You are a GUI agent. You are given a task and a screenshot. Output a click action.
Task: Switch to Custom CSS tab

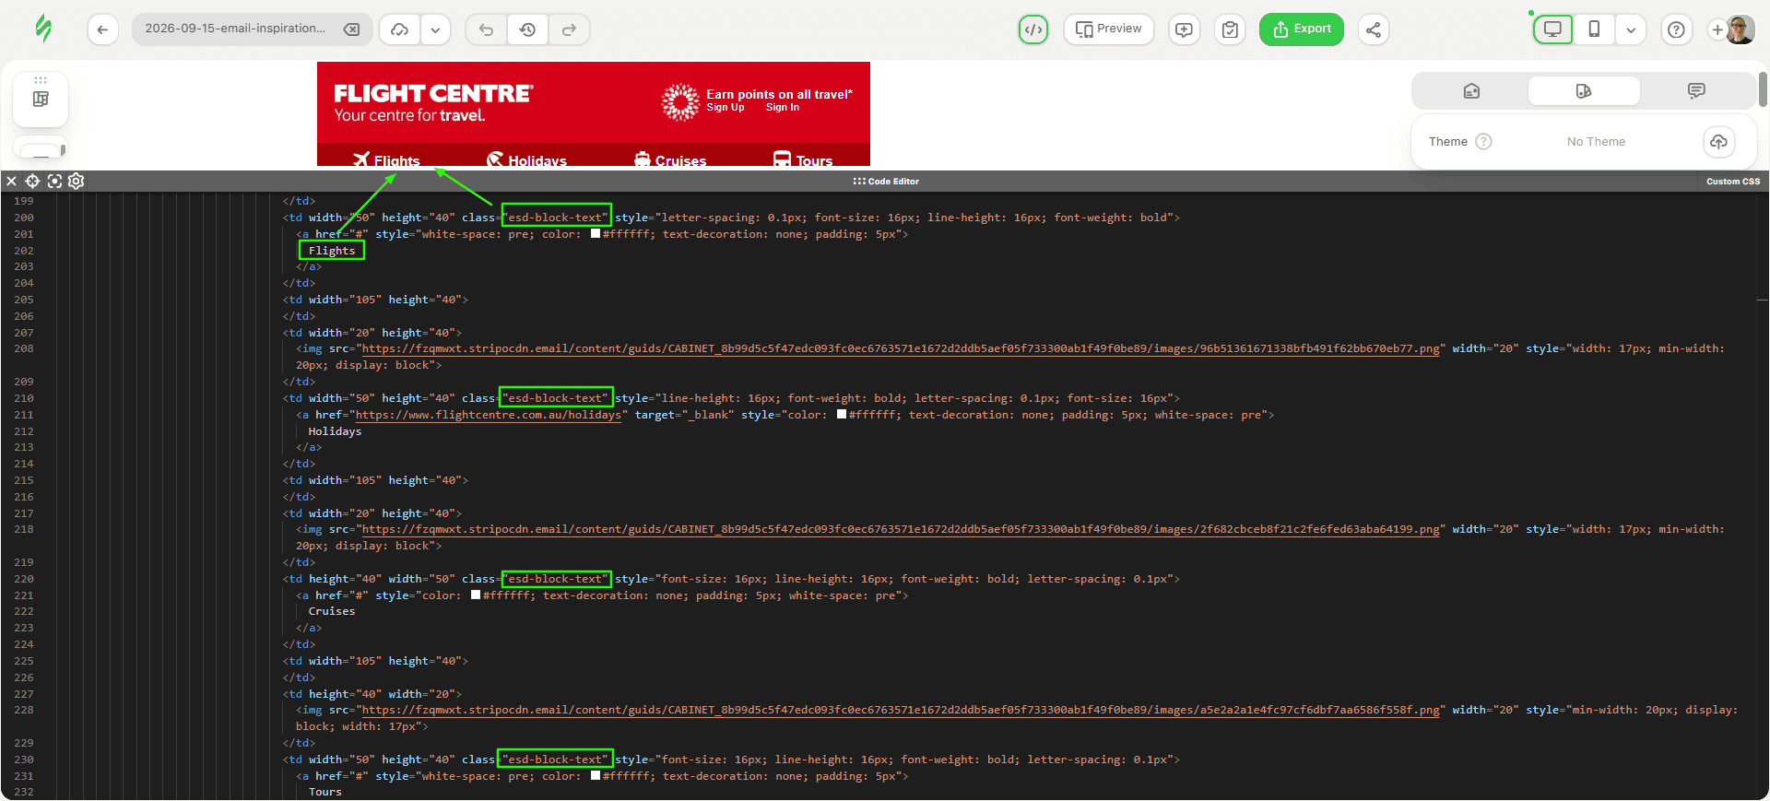coord(1732,182)
